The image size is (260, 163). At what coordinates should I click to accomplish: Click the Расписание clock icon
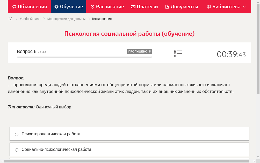[92, 6]
